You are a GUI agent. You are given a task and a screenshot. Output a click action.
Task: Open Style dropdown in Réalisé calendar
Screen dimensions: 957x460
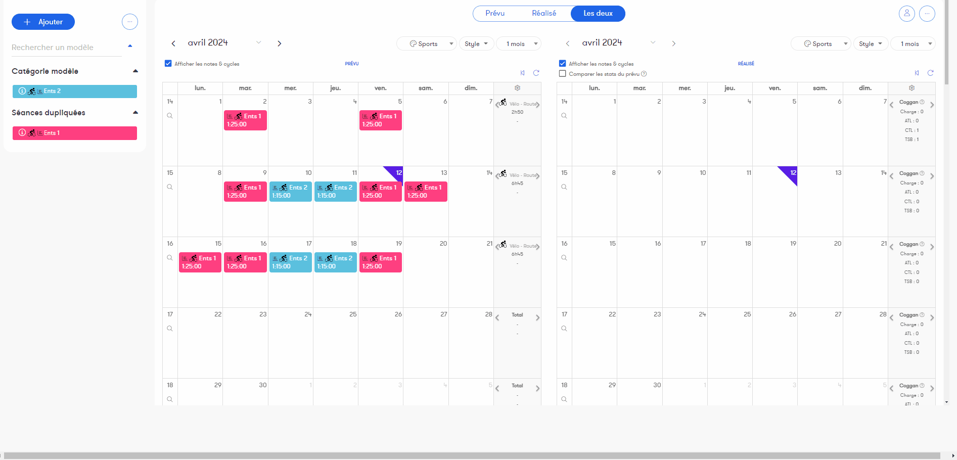(x=870, y=43)
